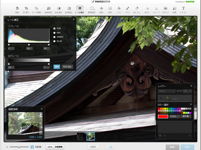Viewport: 201px width, 150px height.
Task: Click the large-image zoom icon beside slider
Action: point(32,147)
